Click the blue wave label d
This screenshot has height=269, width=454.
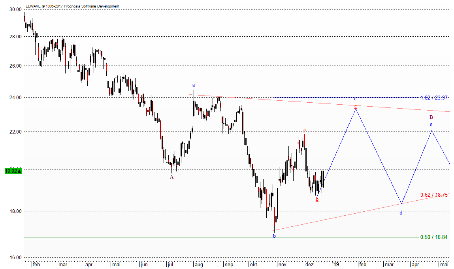401,213
